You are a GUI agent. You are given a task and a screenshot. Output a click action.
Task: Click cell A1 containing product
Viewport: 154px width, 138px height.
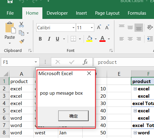click(21, 81)
